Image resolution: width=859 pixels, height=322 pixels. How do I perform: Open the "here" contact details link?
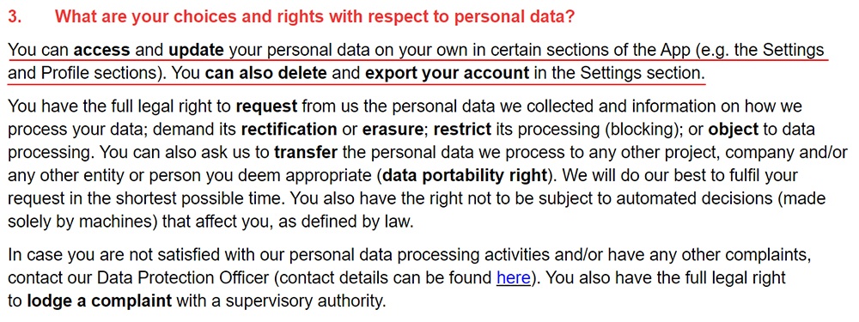(x=514, y=277)
